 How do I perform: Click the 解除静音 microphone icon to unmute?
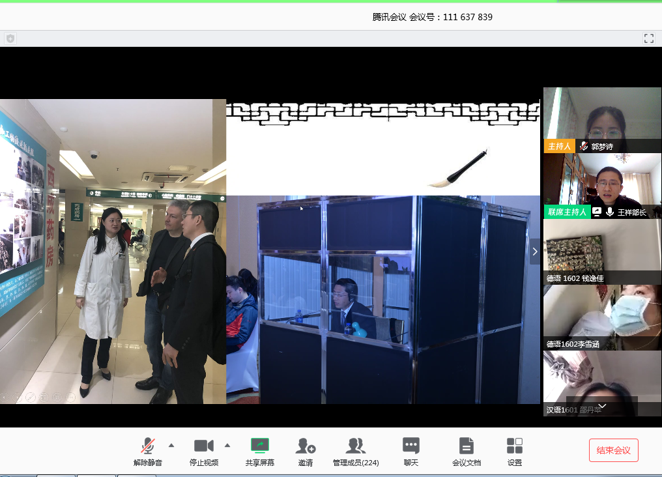(x=148, y=446)
